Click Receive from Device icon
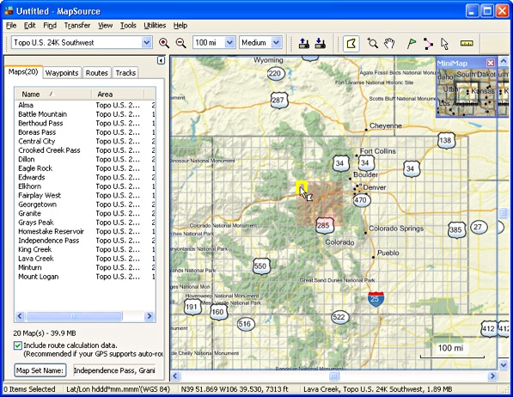 pos(320,43)
